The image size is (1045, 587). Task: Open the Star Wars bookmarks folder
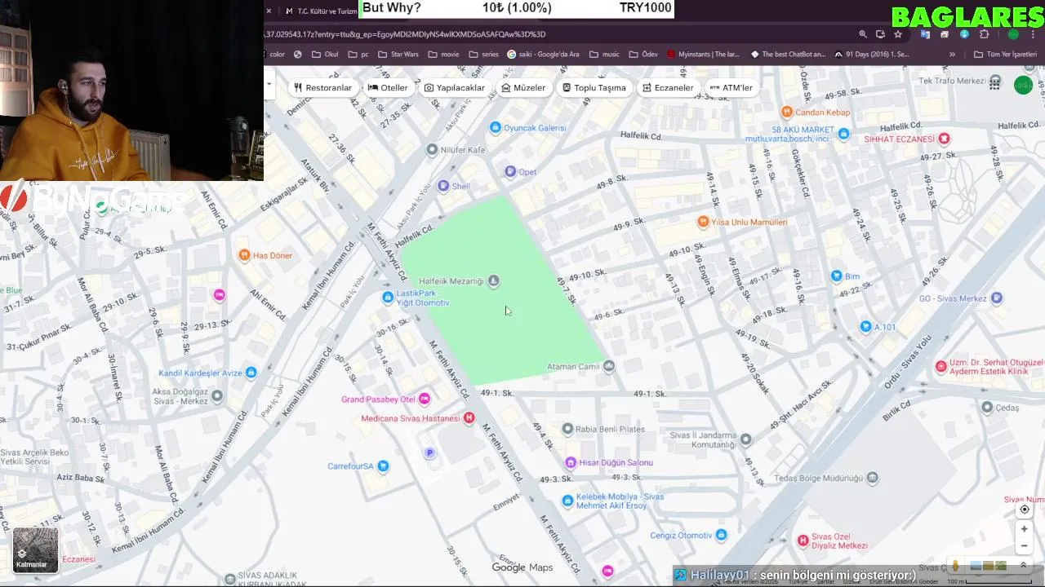[x=398, y=55]
